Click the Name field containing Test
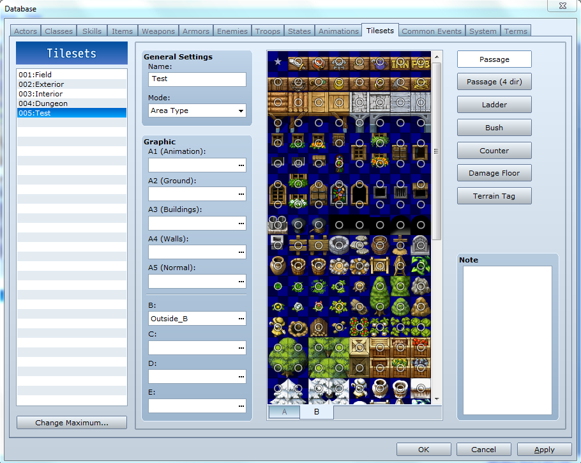 [x=197, y=80]
